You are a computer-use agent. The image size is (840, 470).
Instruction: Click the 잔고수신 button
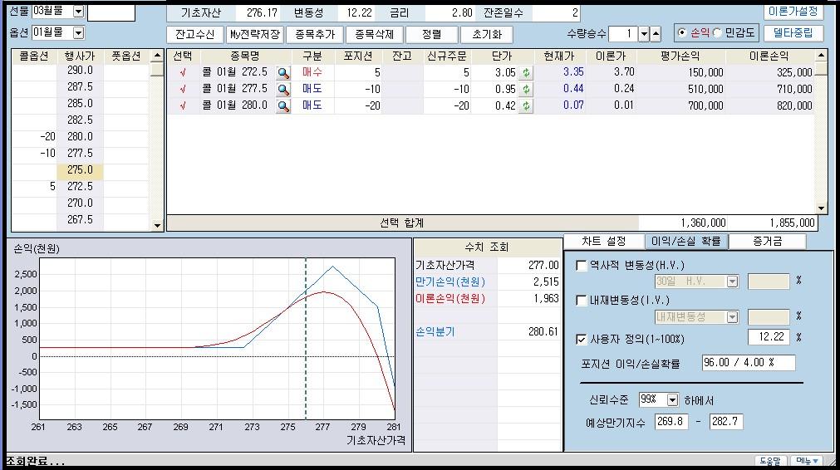(195, 35)
